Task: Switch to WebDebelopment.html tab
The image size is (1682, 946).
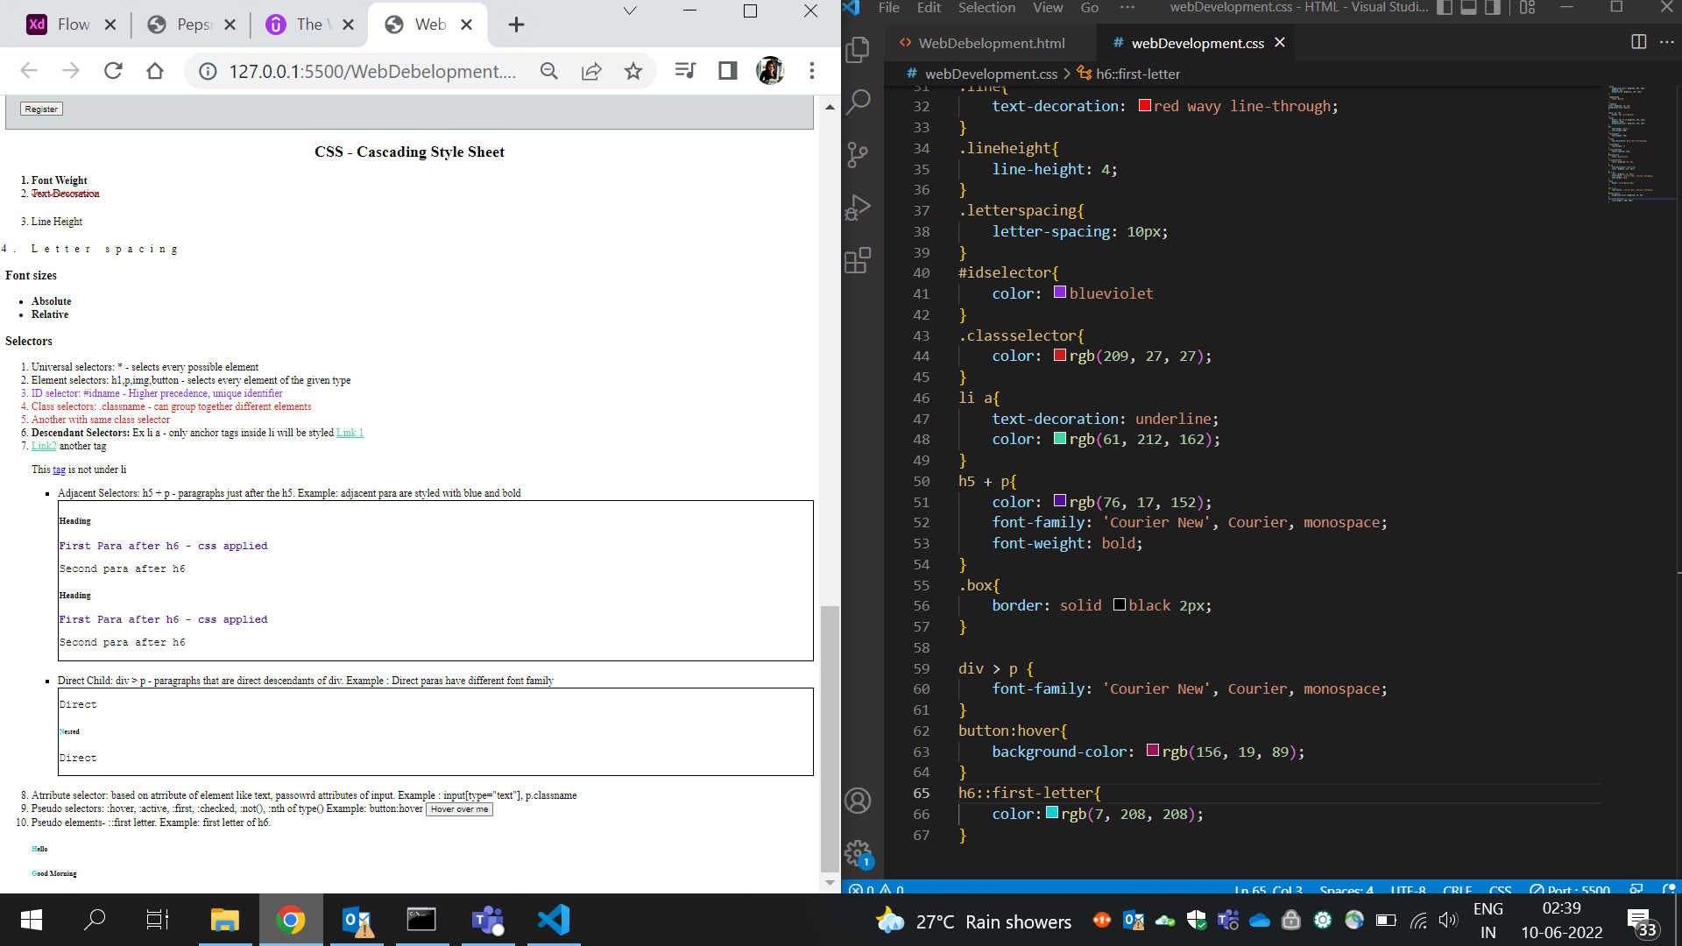Action: pyautogui.click(x=991, y=43)
